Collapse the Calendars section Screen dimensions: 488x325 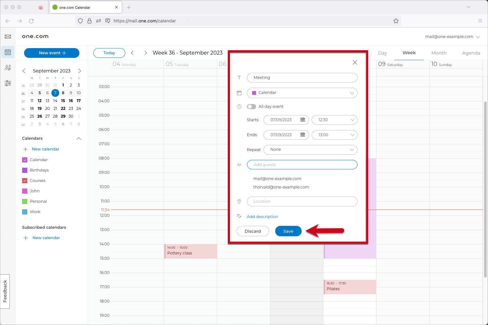tap(78, 138)
